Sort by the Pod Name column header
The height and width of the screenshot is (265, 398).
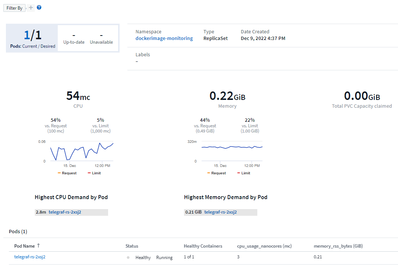[x=24, y=246]
